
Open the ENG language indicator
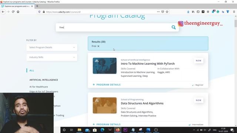[215, 130]
